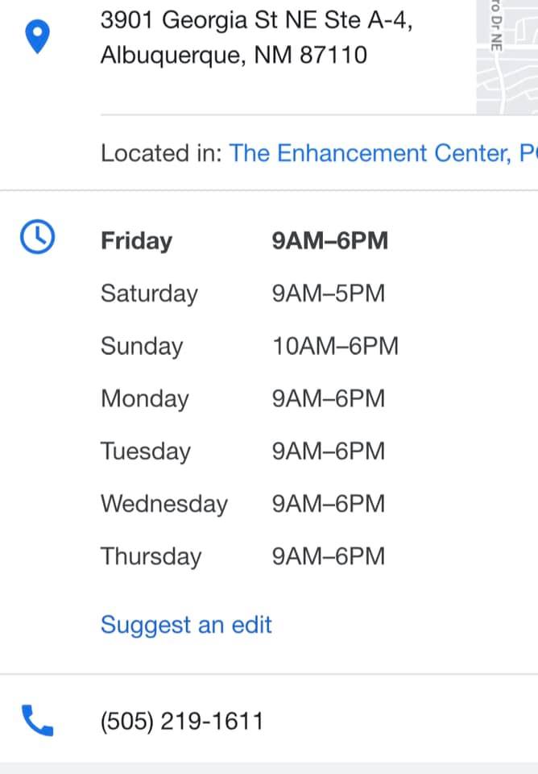Select the Sunday label

pos(142,346)
